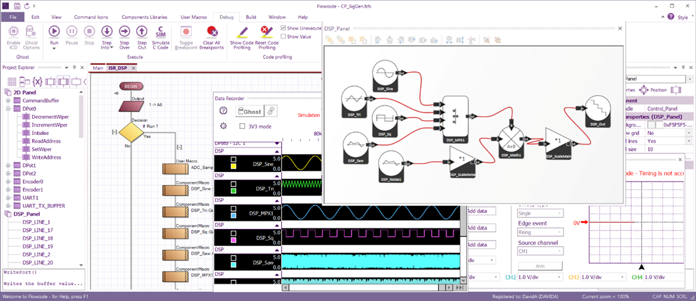The height and width of the screenshot is (301, 696).
Task: Click the magenta color swatch for DSP_Sq
Action: click(x=234, y=240)
